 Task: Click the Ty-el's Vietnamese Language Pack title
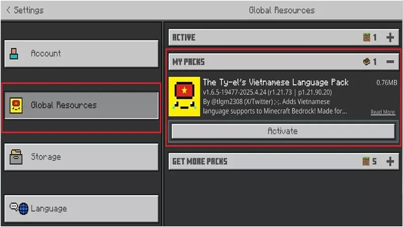tap(276, 82)
